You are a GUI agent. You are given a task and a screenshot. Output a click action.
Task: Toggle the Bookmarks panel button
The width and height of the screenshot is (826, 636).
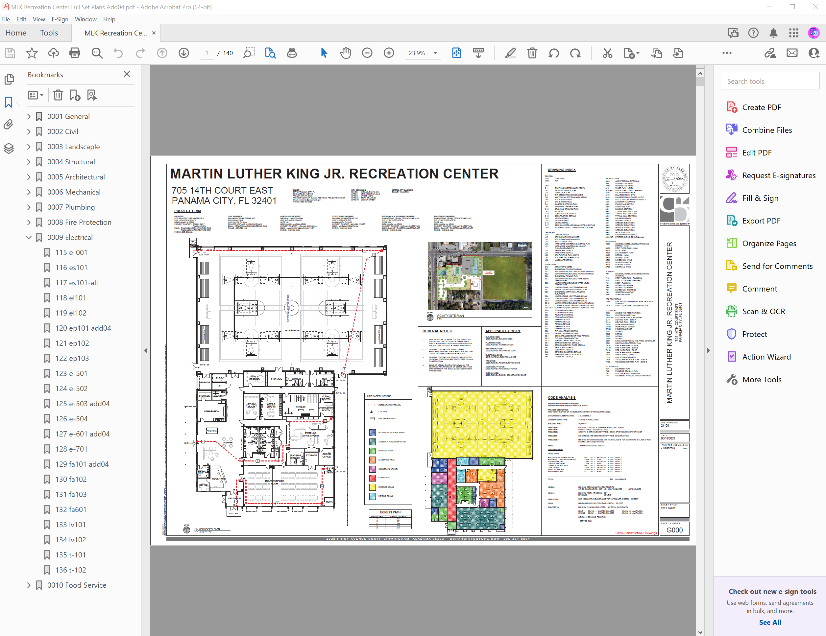pos(9,102)
